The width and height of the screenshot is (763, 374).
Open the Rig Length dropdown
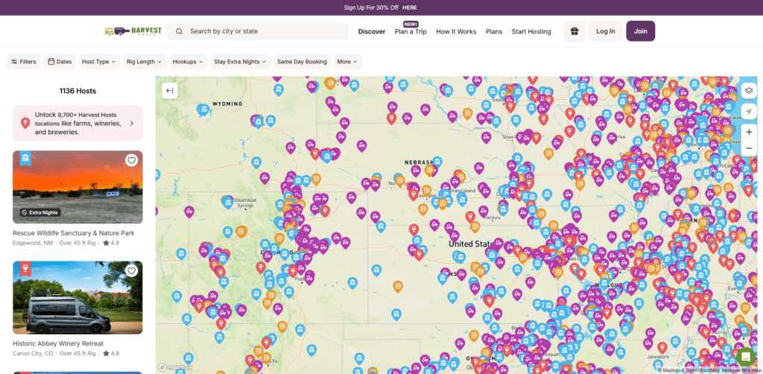tap(144, 62)
